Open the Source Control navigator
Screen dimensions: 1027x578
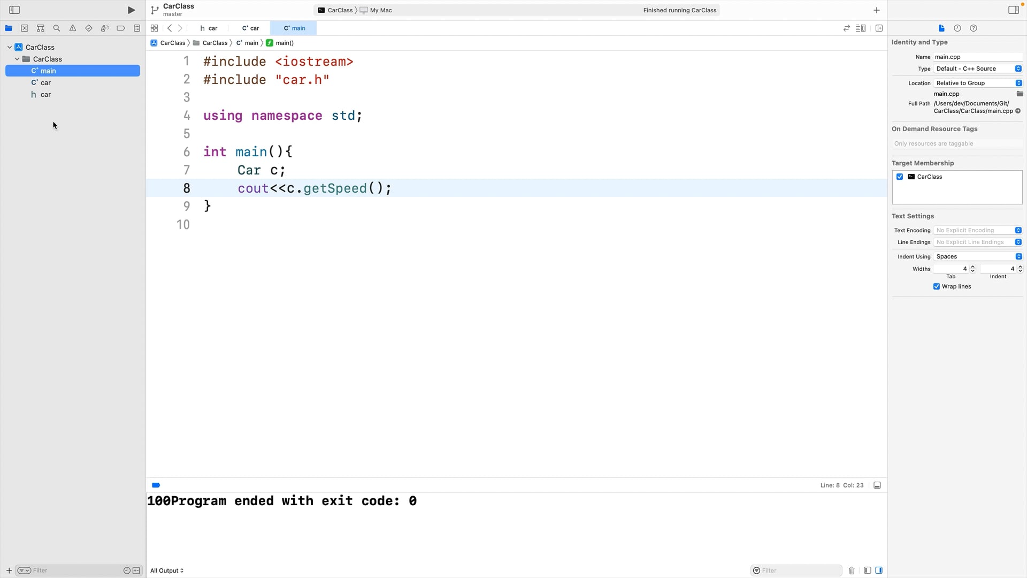coord(25,28)
